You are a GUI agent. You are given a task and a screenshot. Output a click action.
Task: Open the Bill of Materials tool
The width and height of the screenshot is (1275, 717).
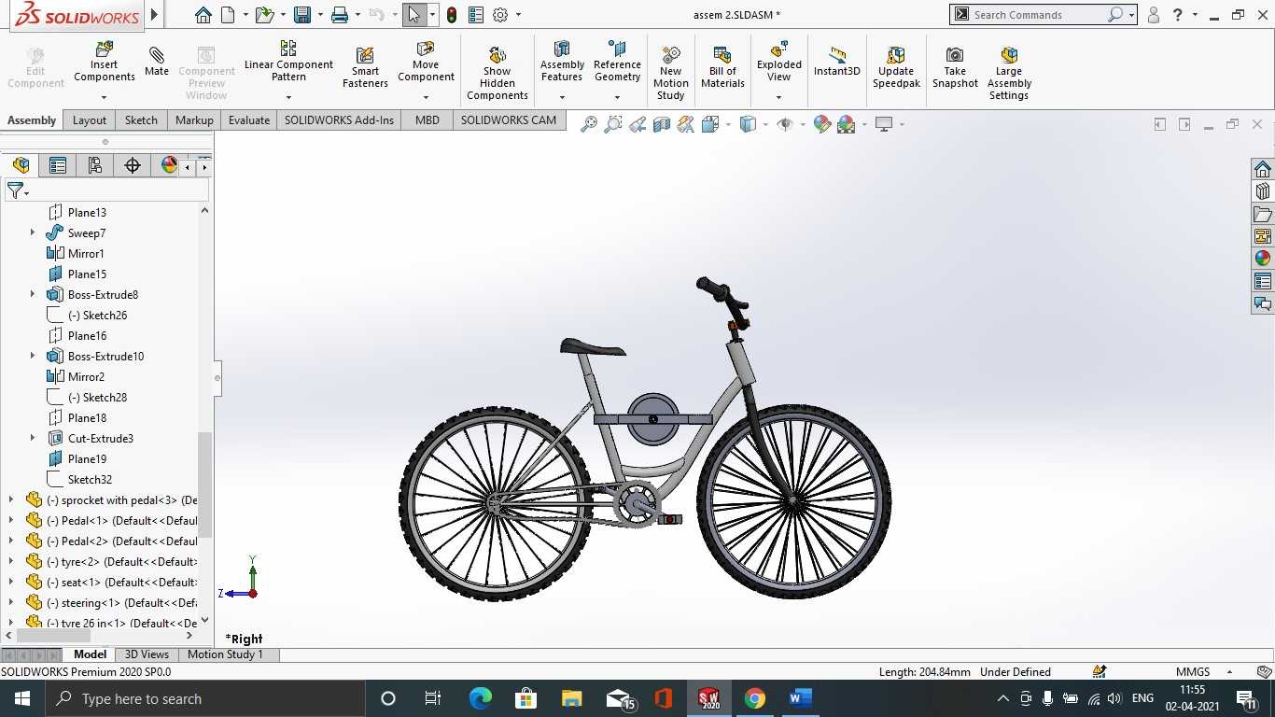722,67
